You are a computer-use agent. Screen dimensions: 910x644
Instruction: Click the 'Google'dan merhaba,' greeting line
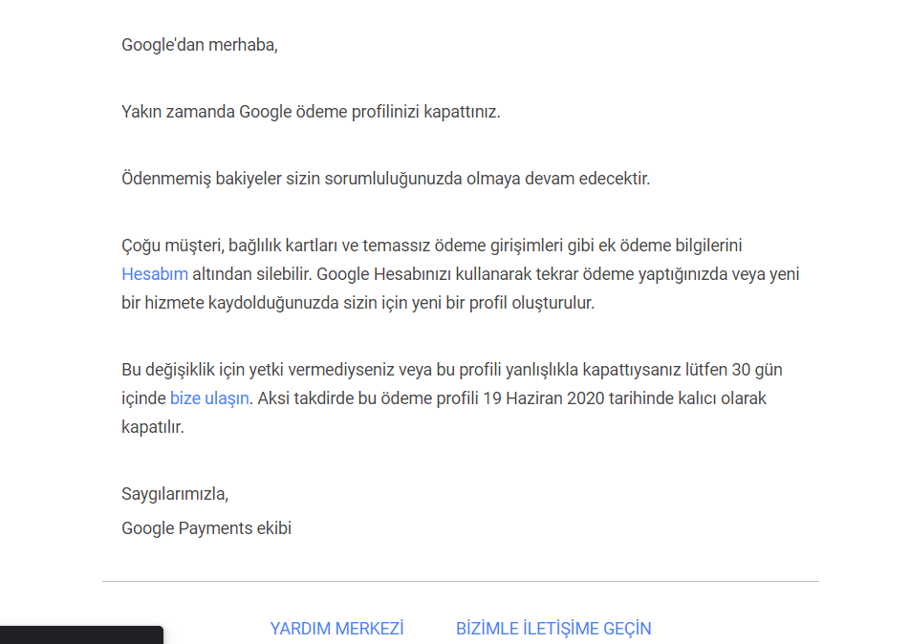pyautogui.click(x=199, y=45)
